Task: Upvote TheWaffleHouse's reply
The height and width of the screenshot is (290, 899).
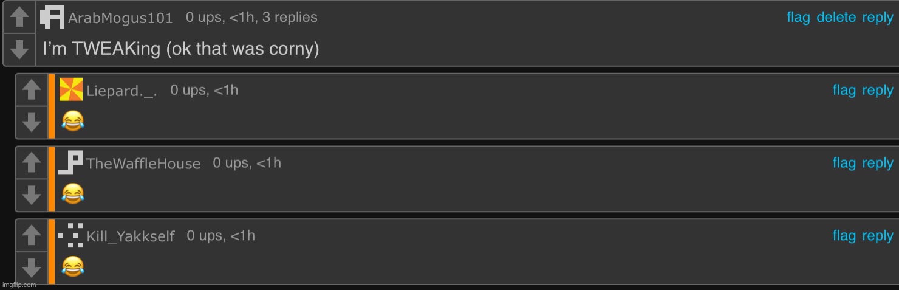Action: [x=31, y=163]
